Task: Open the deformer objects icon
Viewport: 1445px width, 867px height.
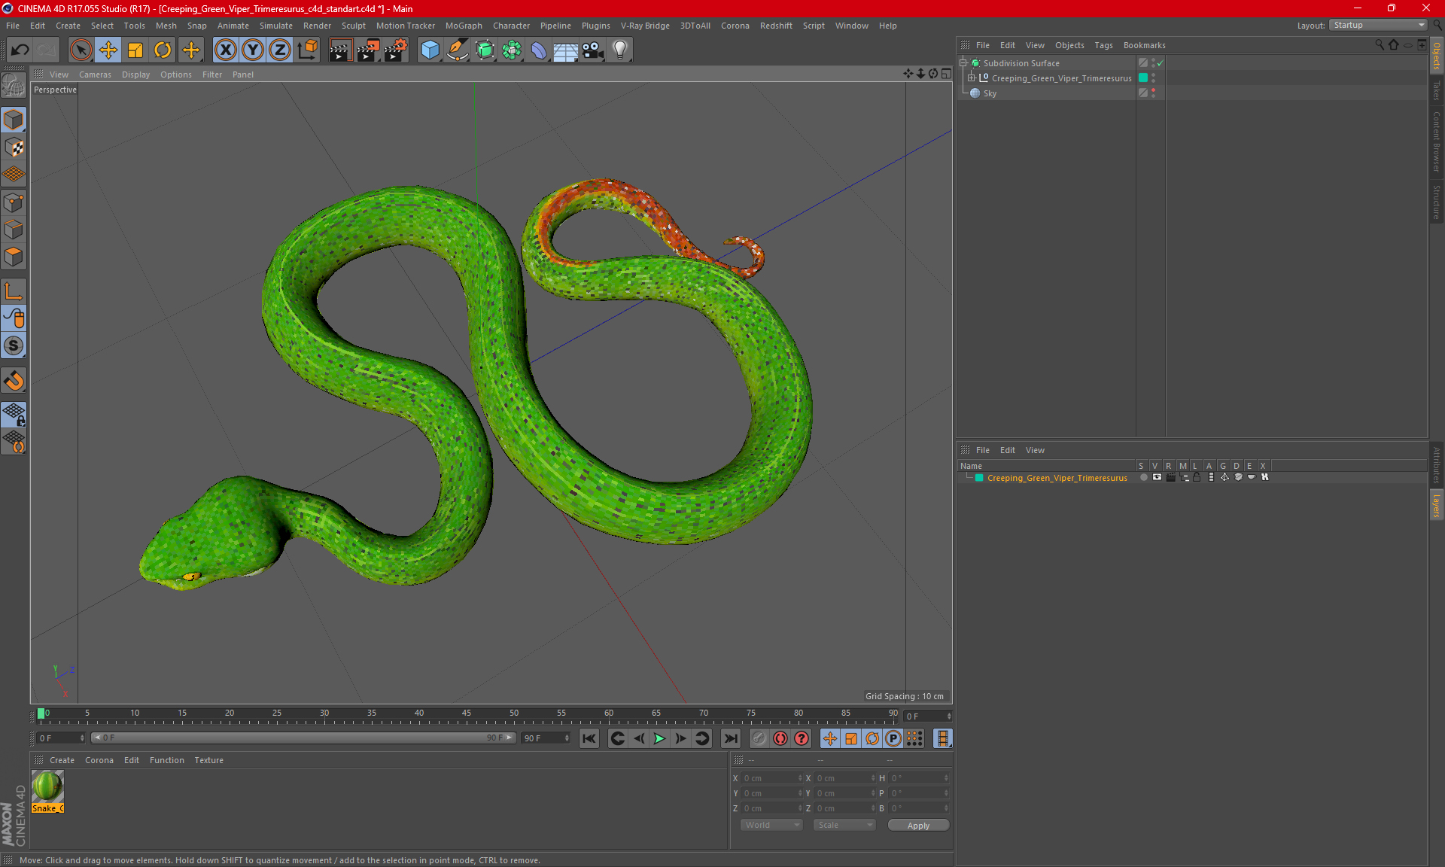Action: click(539, 50)
